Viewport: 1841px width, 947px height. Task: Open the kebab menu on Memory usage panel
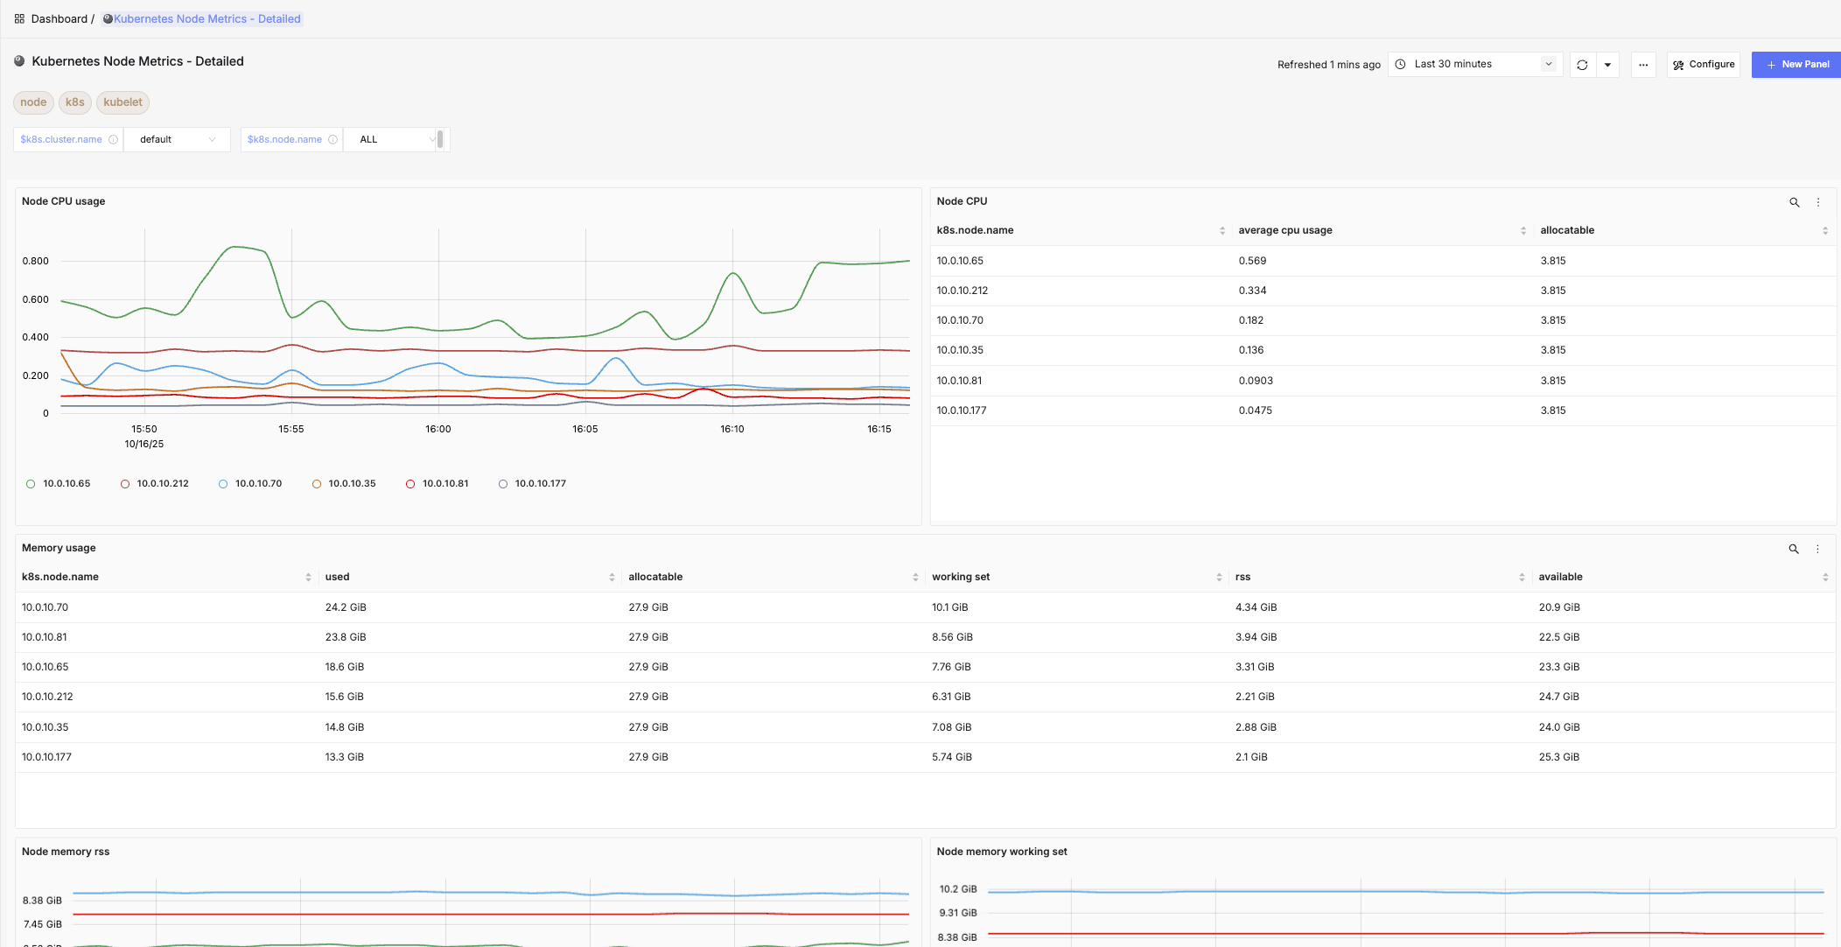click(x=1818, y=549)
